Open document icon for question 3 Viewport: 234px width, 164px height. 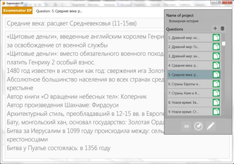[216, 56]
